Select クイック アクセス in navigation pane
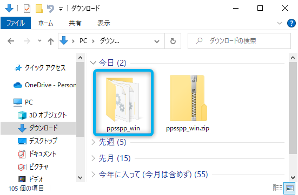This screenshot has height=195, width=298. coord(40,67)
